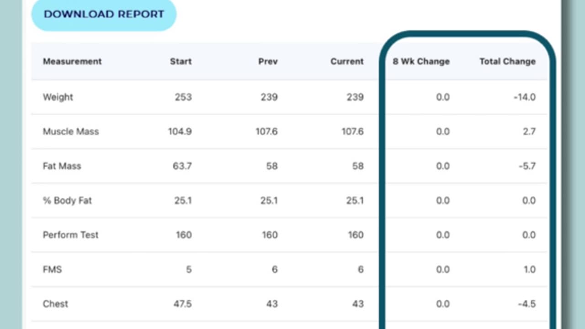Click the Weight Prev value 239
This screenshot has height=329, width=585.
click(269, 97)
